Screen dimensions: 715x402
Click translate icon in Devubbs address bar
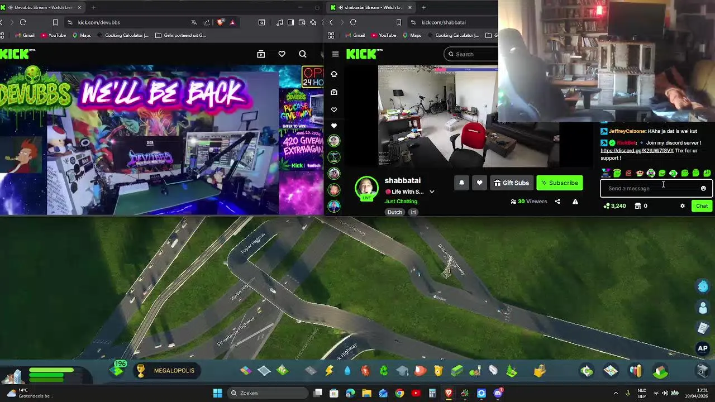[x=193, y=22]
